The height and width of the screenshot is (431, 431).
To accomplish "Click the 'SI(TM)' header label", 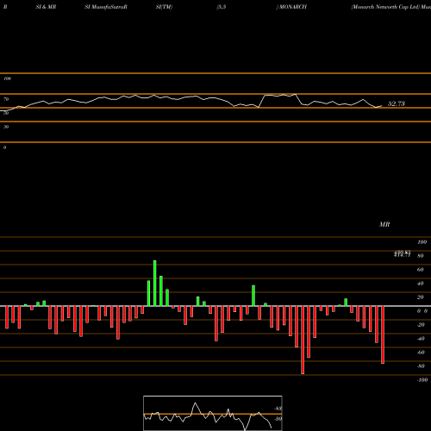I will (164, 7).
